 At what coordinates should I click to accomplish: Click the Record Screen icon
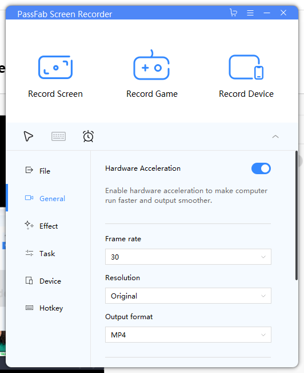55,67
